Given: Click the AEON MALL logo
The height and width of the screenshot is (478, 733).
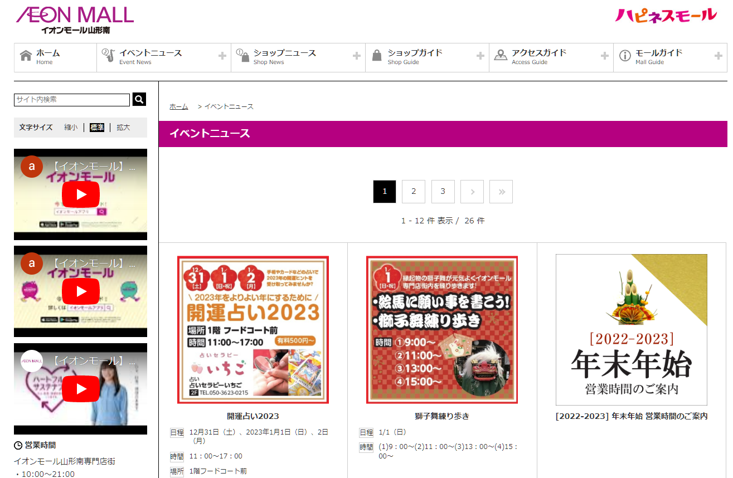Looking at the screenshot, I should [75, 20].
